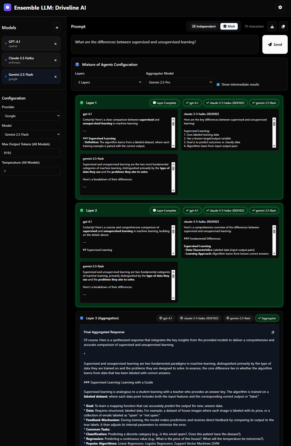The image size is (291, 446).
Task: Open the Aggregator Model dropdown
Action: coord(179,82)
